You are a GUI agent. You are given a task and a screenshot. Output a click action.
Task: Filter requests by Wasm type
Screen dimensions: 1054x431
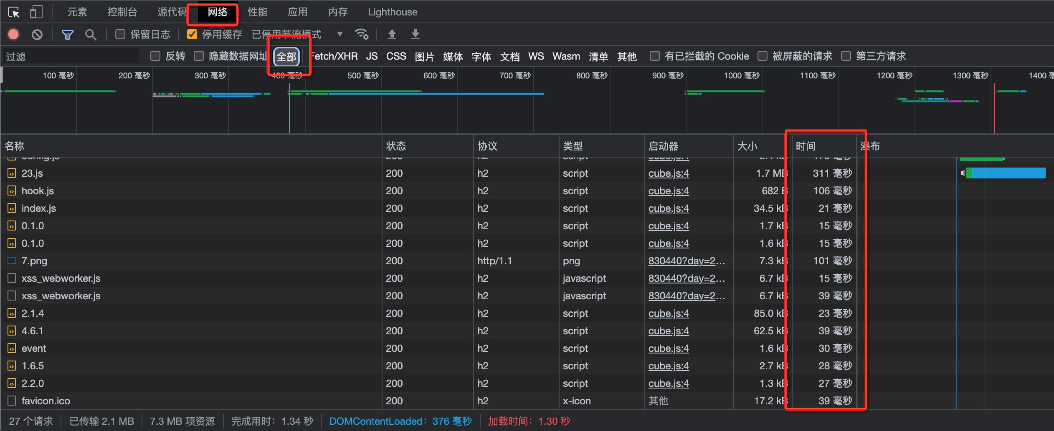coord(566,56)
